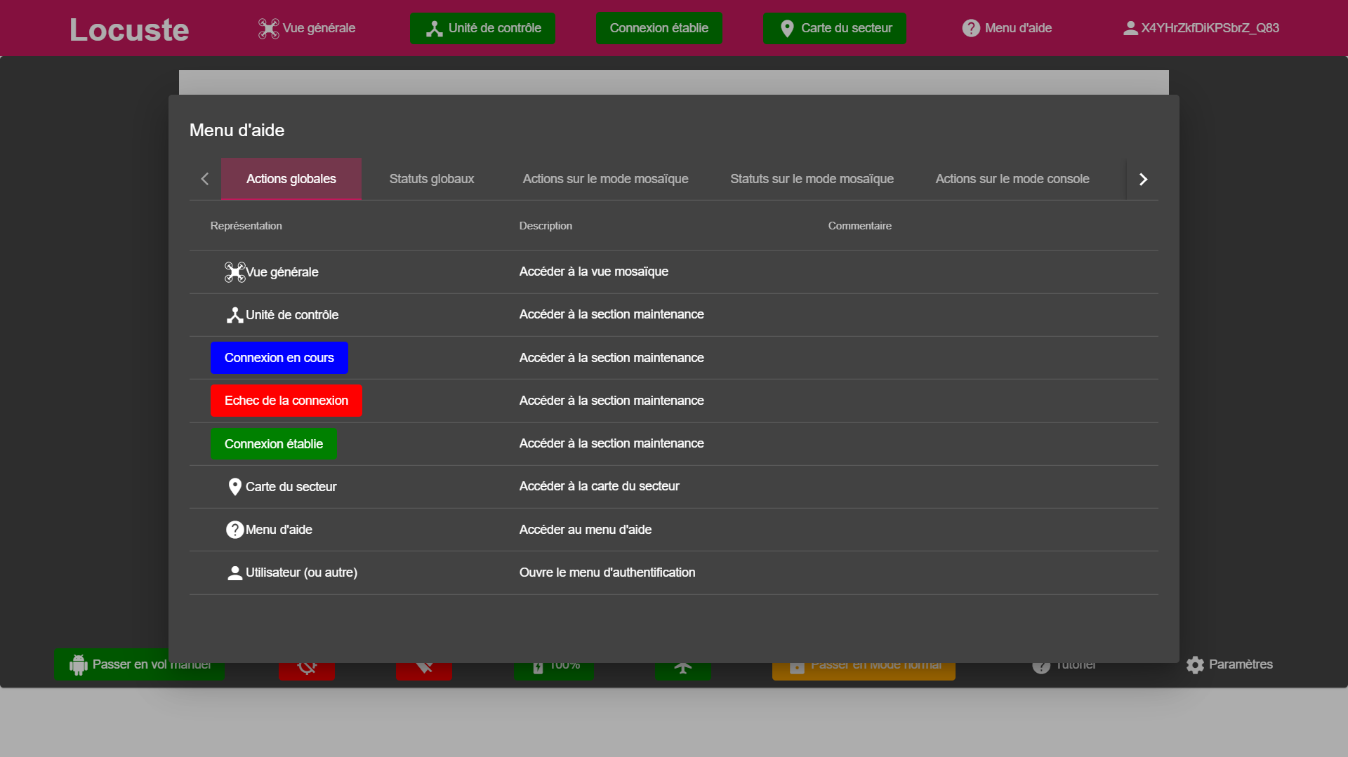Screen dimensions: 1348x757
Task: Click the Locuste logo title
Action: point(129,29)
